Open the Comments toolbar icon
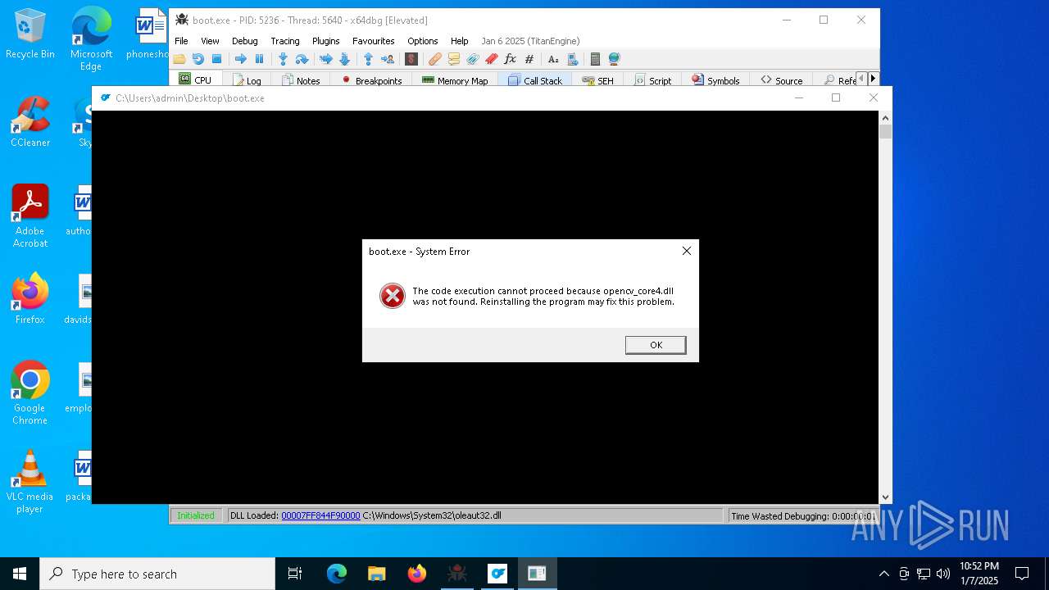The width and height of the screenshot is (1049, 590). (x=454, y=59)
